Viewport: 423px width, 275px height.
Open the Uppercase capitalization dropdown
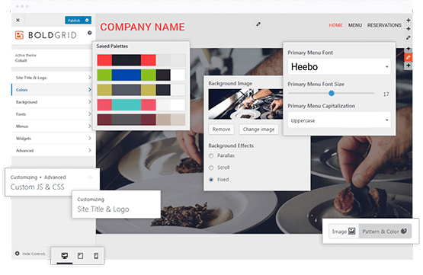point(339,120)
